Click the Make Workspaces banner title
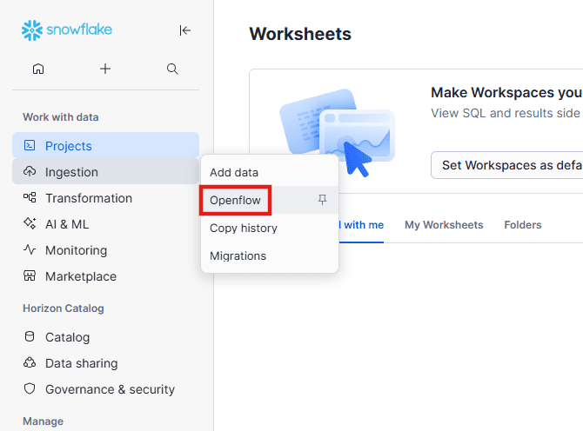This screenshot has height=431, width=583. pyautogui.click(x=506, y=92)
